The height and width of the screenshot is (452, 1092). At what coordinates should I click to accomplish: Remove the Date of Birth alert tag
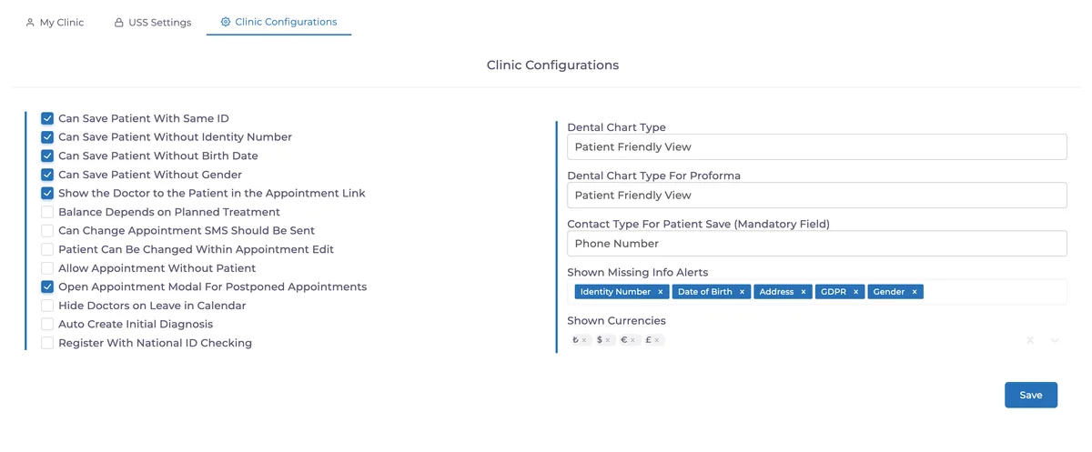point(742,292)
